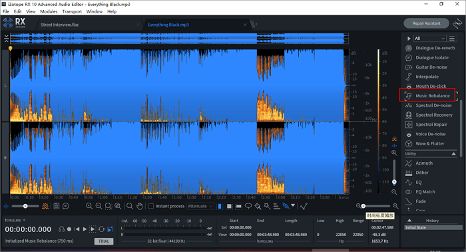Toggle the follow playhead button
The height and width of the screenshot is (252, 466).
(x=111, y=229)
